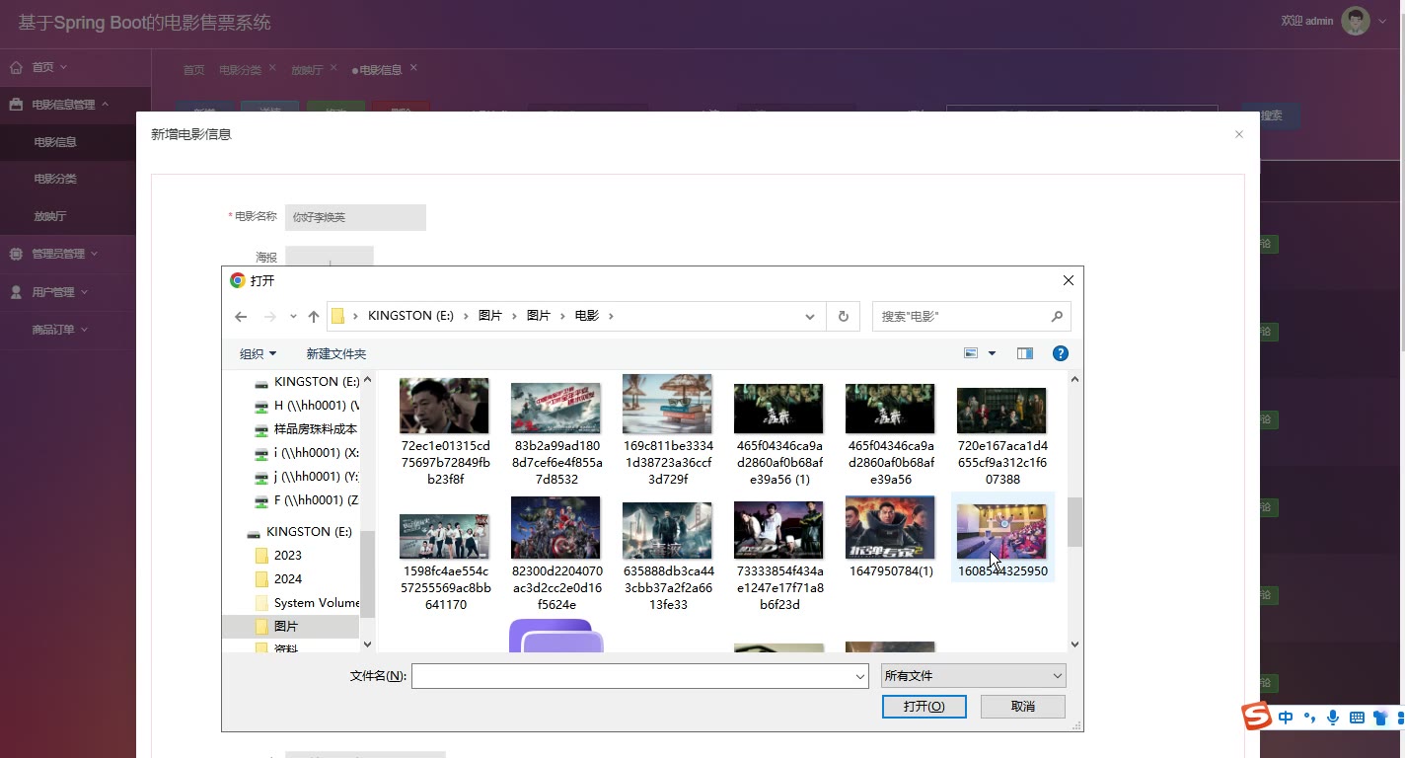The width and height of the screenshot is (1405, 758).
Task: Toggle the preview pane icon
Action: click(x=1025, y=353)
